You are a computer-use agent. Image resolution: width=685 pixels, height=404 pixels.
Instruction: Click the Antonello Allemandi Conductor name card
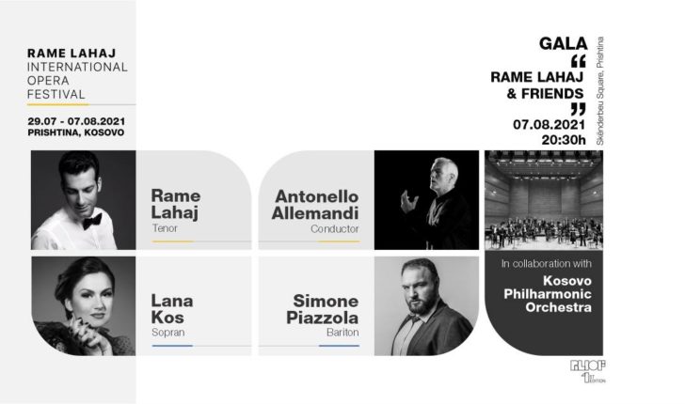[316, 200]
